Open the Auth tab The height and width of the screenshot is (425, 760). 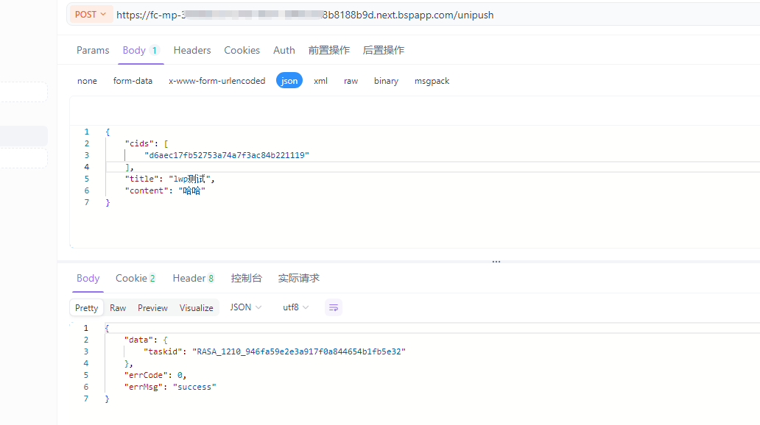284,50
